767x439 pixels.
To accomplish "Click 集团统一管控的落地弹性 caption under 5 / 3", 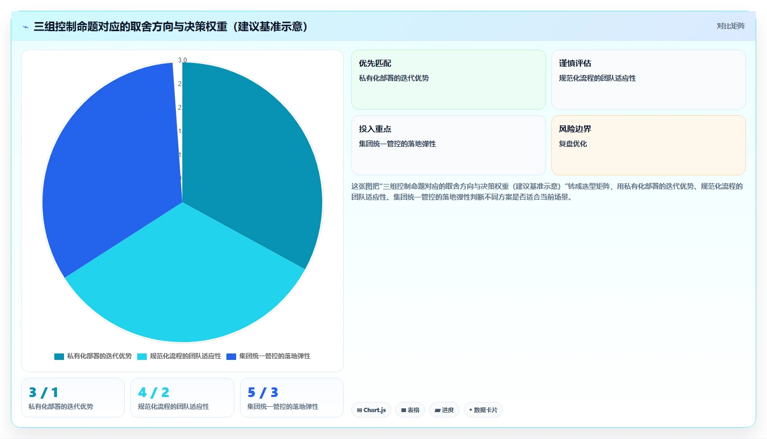I will tap(283, 407).
